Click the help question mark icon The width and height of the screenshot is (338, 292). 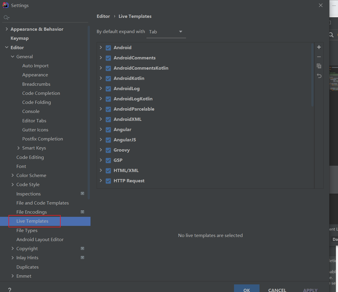pyautogui.click(x=9, y=290)
